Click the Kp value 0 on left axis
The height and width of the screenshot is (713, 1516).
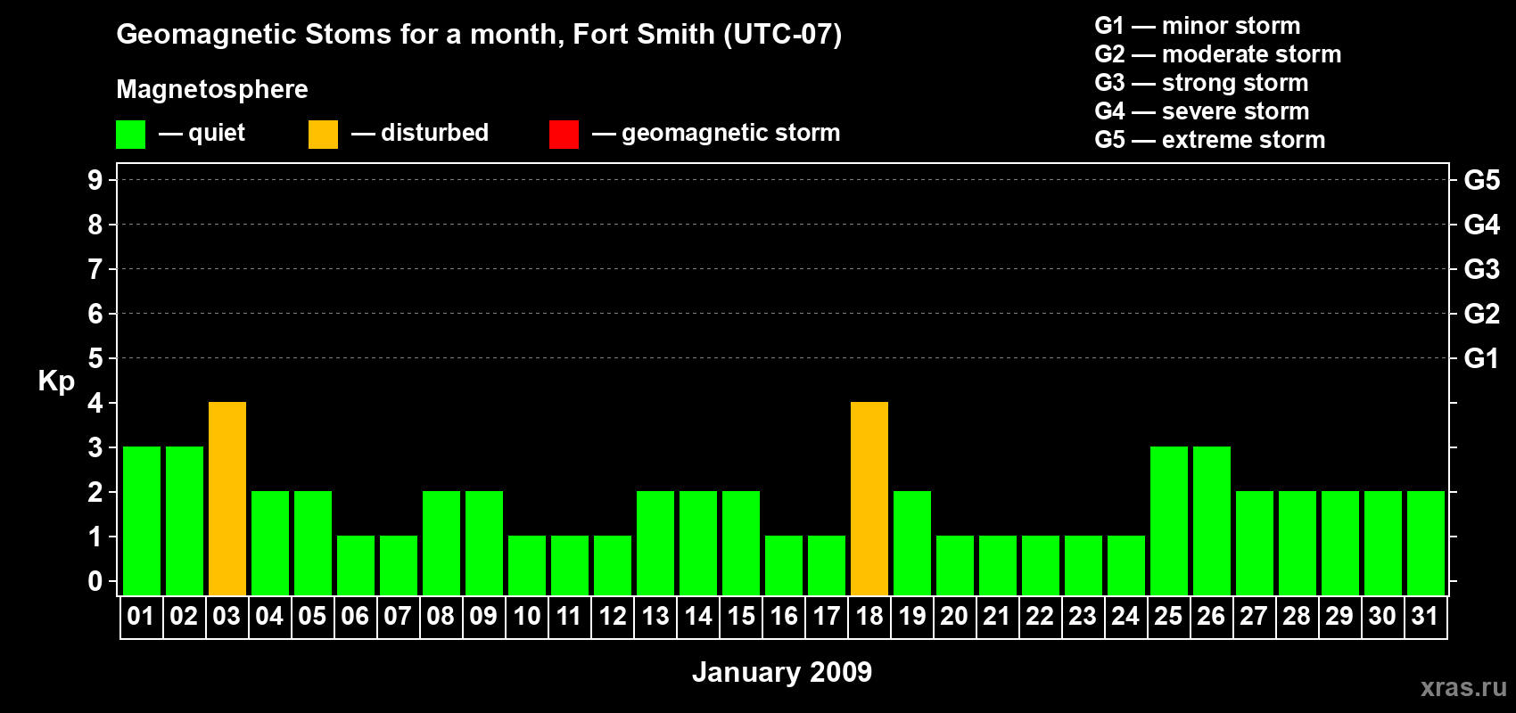click(95, 581)
